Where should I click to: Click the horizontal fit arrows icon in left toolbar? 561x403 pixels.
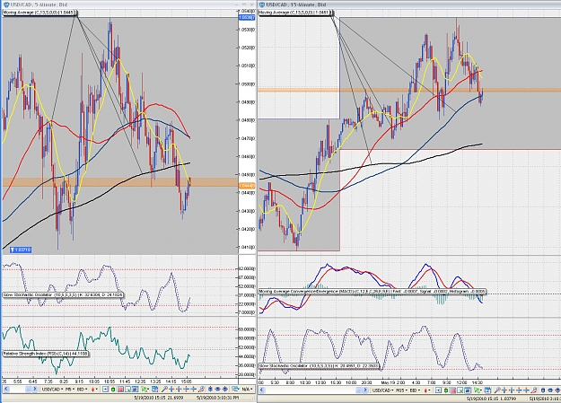click(217, 389)
